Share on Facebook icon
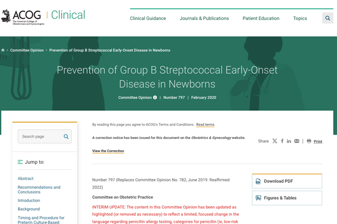 tap(282, 141)
